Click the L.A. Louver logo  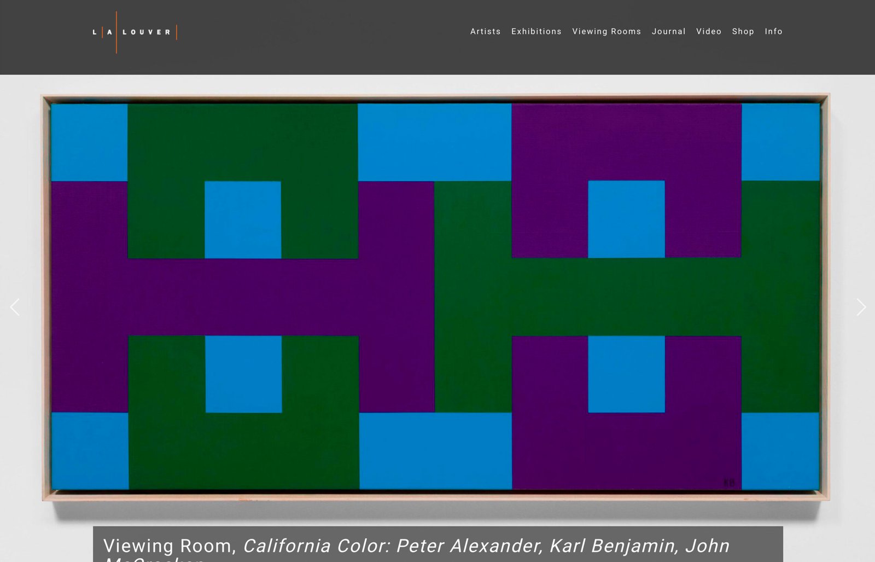135,32
